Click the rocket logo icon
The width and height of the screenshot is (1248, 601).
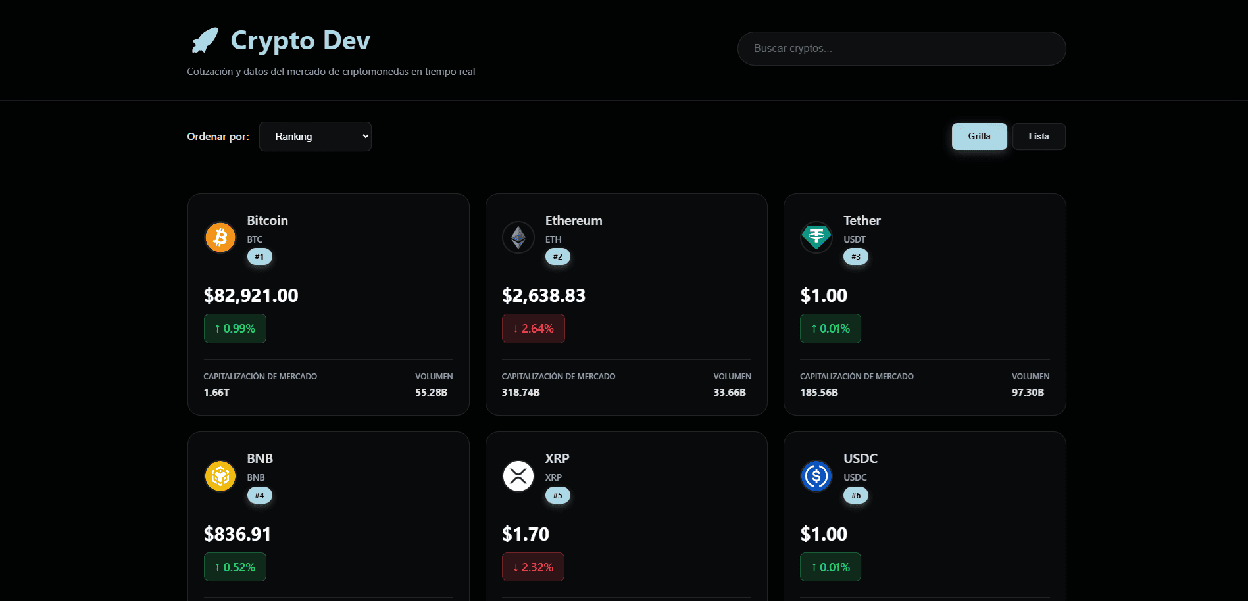[x=205, y=41]
